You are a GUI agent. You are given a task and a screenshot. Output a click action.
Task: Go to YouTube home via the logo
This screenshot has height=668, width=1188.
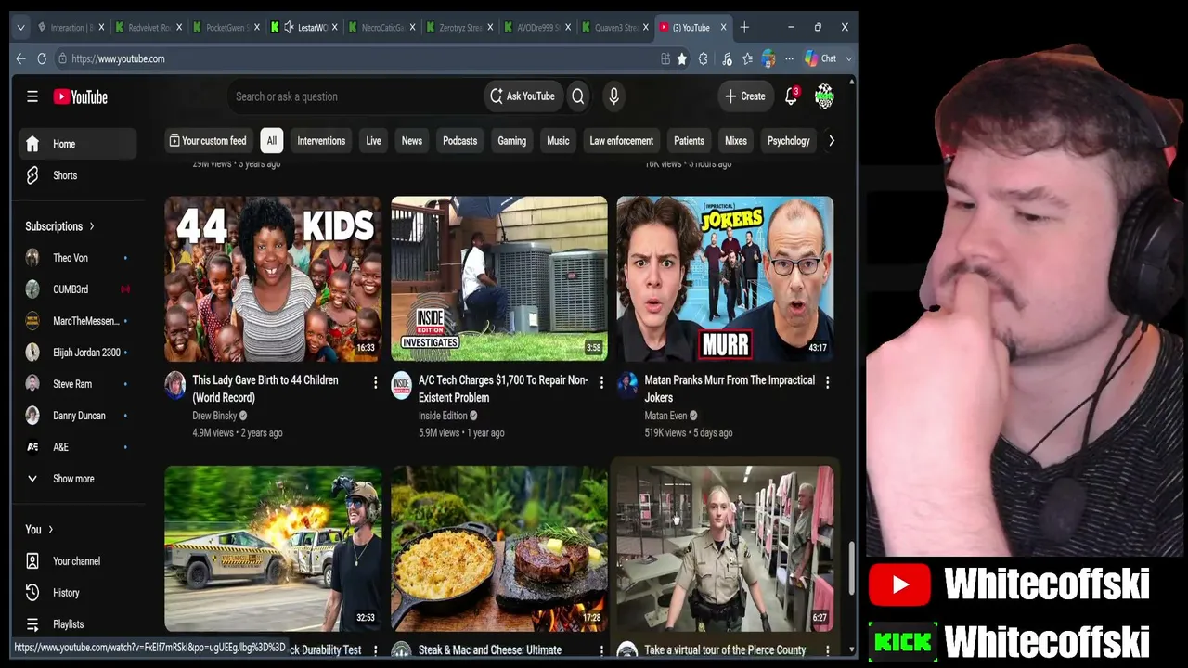[80, 96]
